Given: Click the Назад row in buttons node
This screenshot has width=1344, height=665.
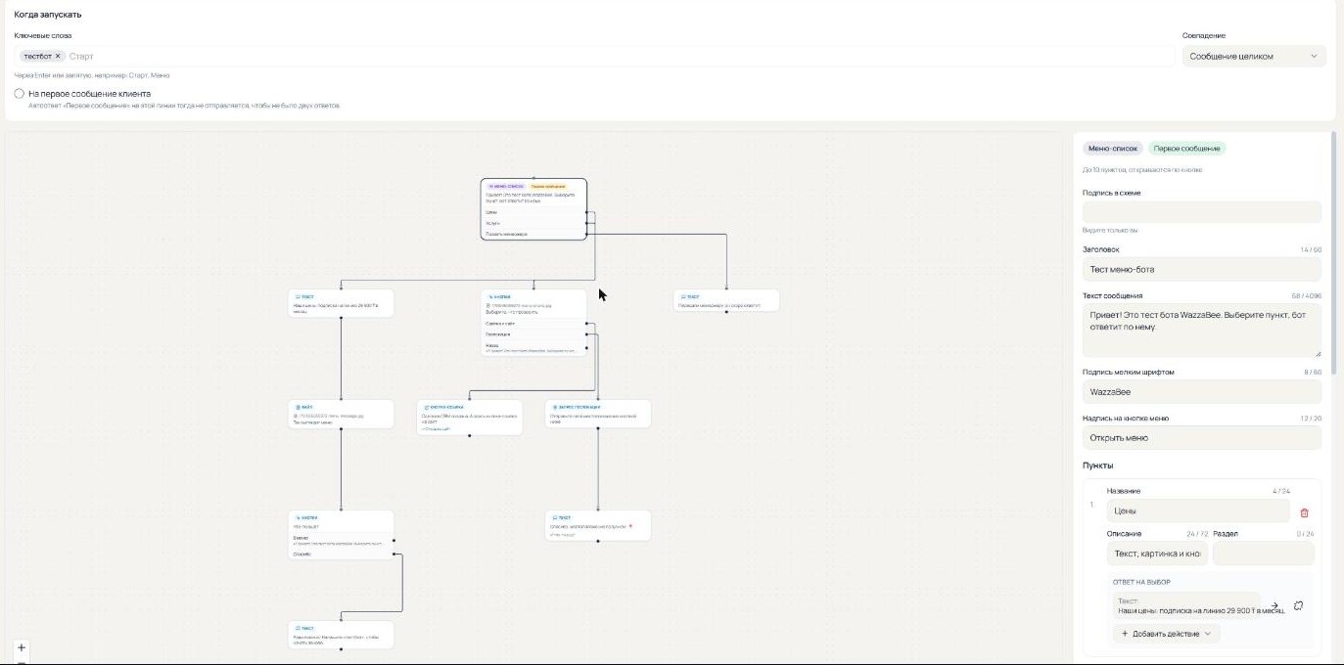Looking at the screenshot, I should [533, 347].
